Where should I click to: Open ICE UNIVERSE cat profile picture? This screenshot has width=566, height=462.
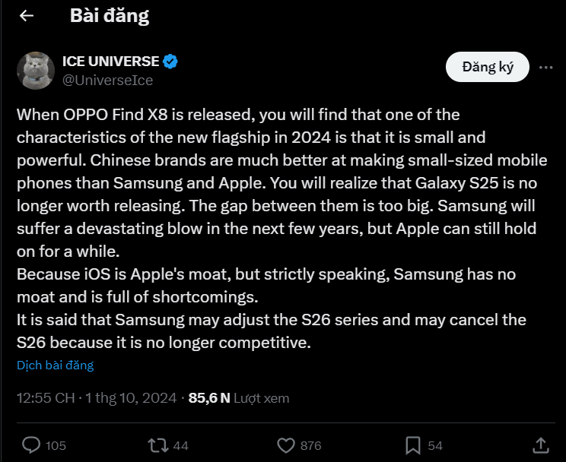click(x=35, y=71)
